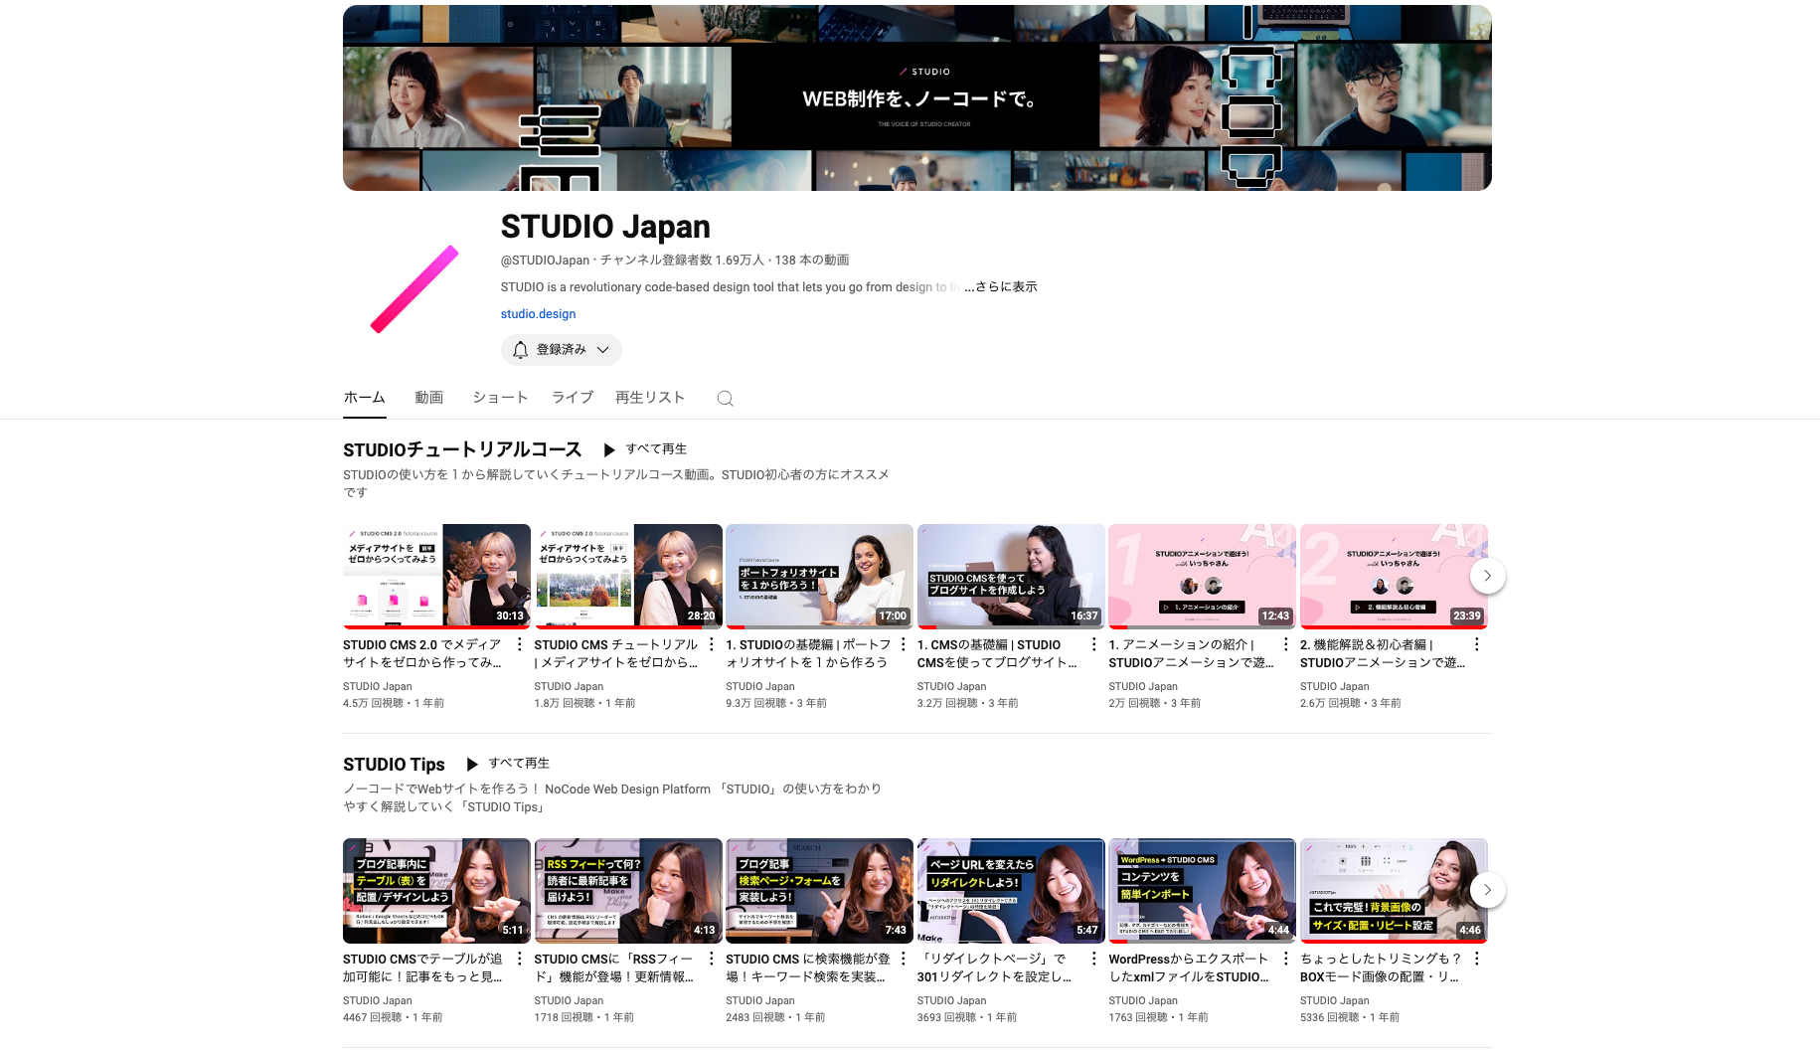The image size is (1820, 1054).
Task: Open video title ちょっとしたトリミングも？
Action: tap(1381, 967)
